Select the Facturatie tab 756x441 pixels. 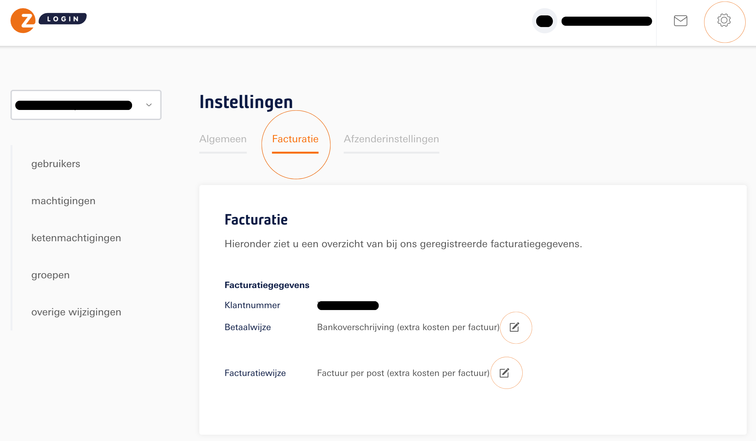[x=295, y=139]
